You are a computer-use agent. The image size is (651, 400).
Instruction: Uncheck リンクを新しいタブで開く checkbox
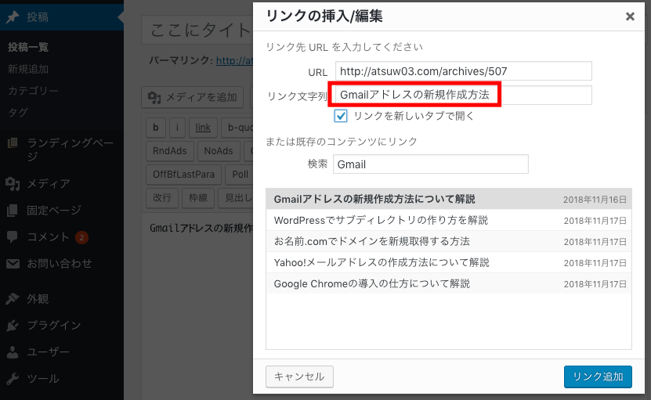tap(341, 116)
